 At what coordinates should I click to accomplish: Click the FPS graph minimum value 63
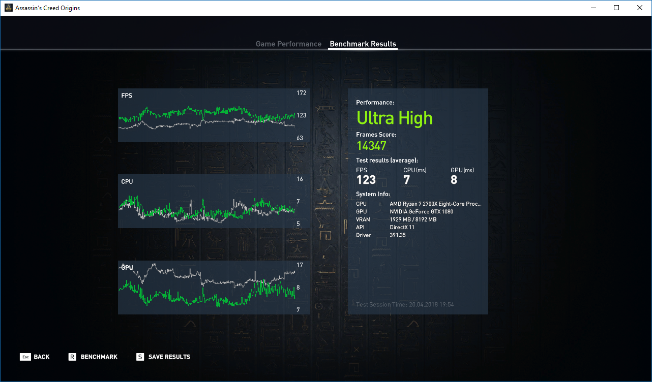[300, 138]
